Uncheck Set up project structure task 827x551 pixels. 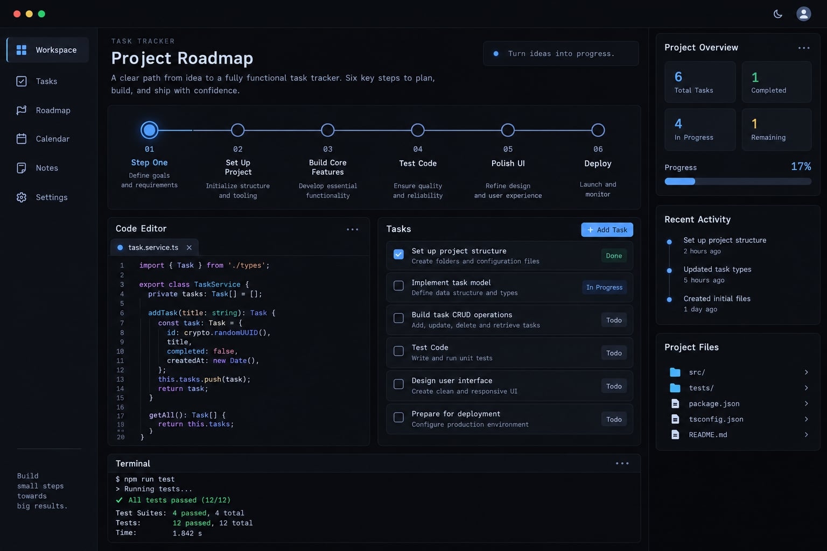[398, 255]
